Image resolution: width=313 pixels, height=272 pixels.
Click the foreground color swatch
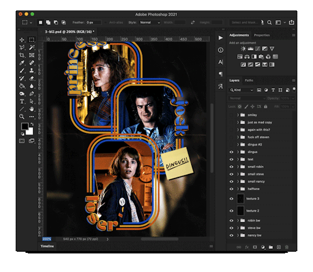pos(25,126)
